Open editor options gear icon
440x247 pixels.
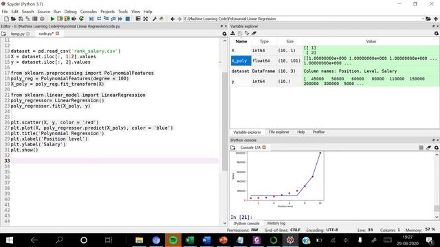coord(225,34)
